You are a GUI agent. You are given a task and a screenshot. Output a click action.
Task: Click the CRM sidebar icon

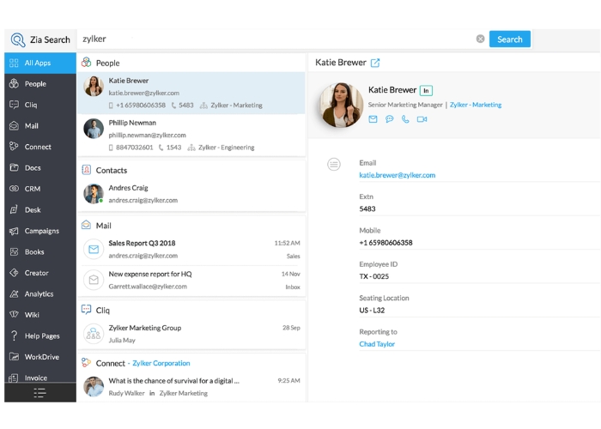coord(15,189)
